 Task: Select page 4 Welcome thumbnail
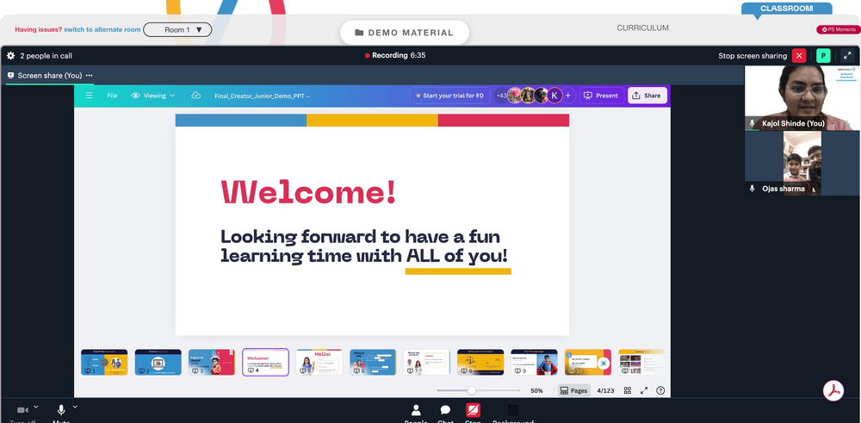[x=266, y=362]
